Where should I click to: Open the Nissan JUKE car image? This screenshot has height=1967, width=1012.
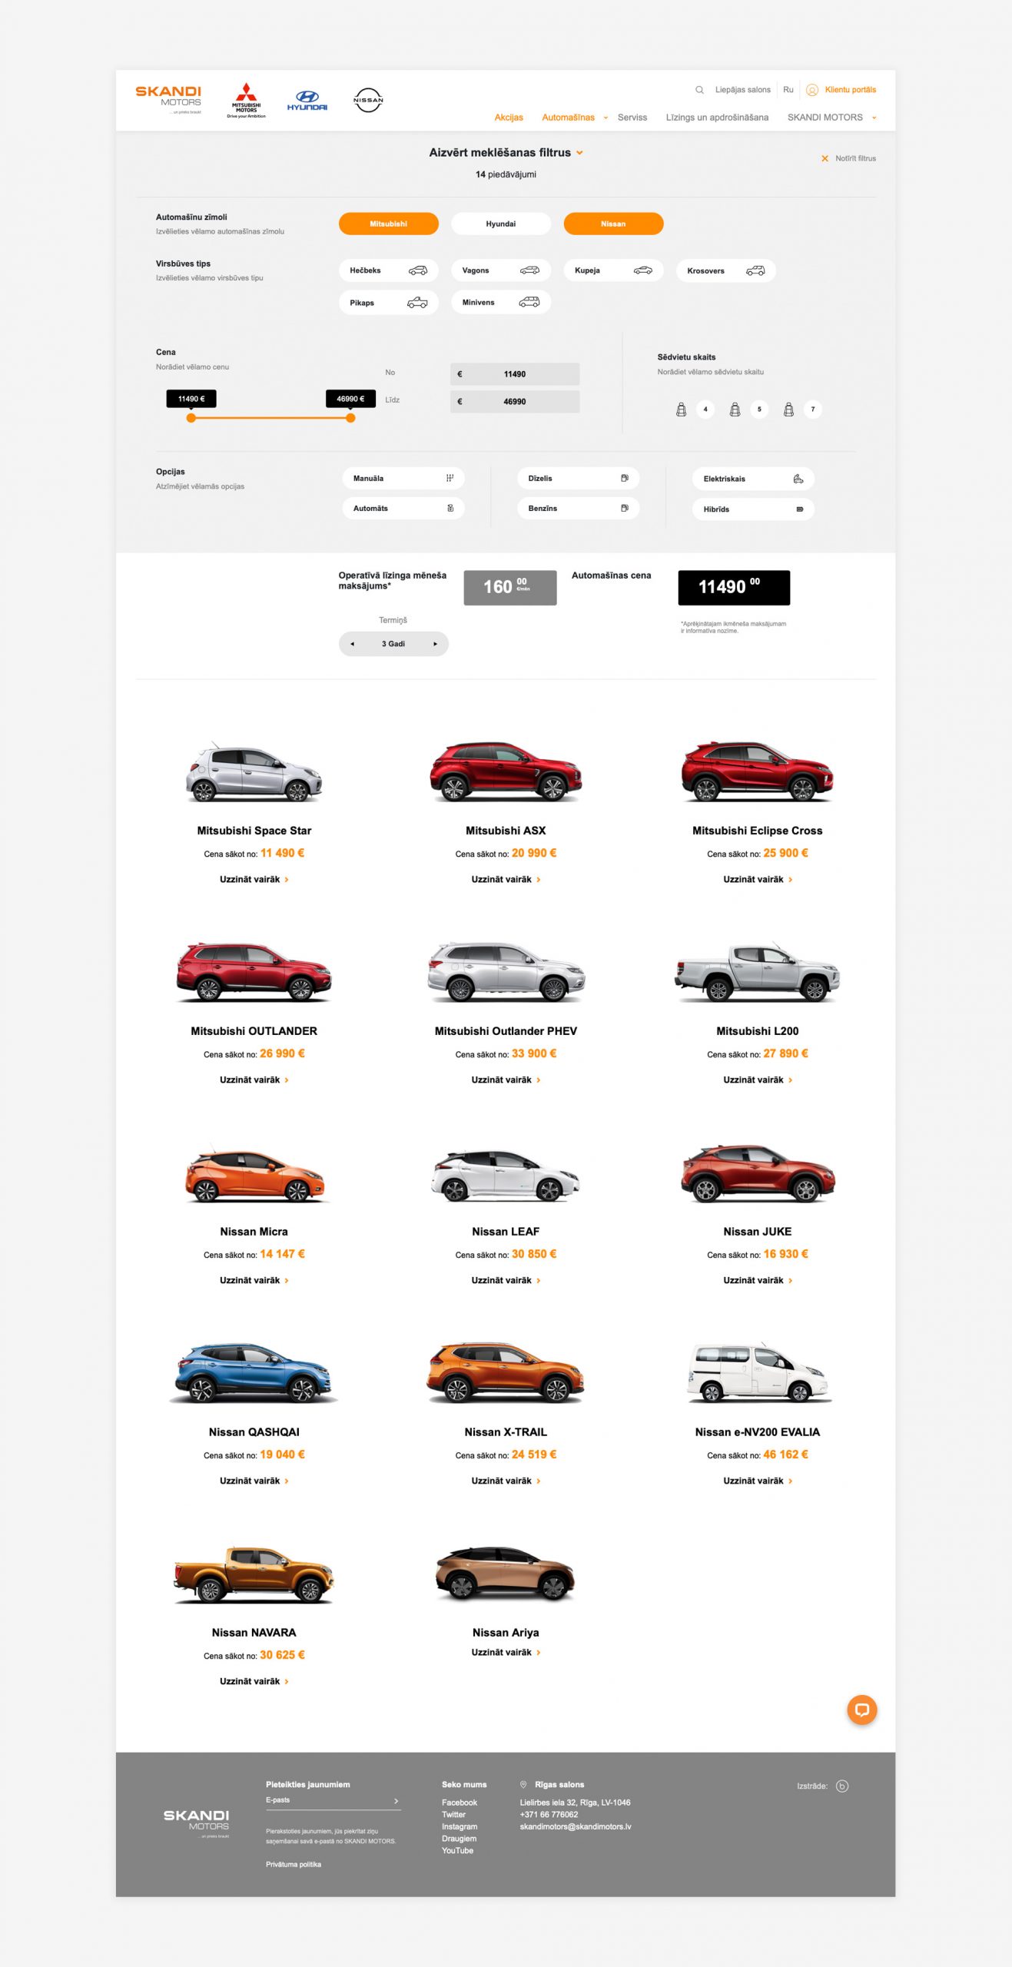pos(758,1173)
